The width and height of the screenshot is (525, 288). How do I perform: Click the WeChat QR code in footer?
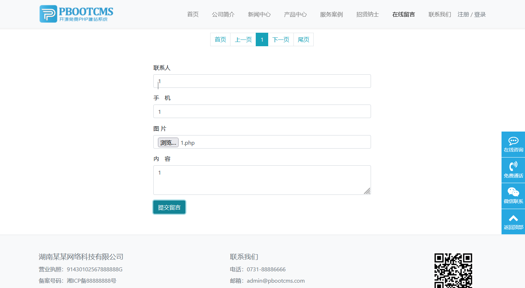454,271
